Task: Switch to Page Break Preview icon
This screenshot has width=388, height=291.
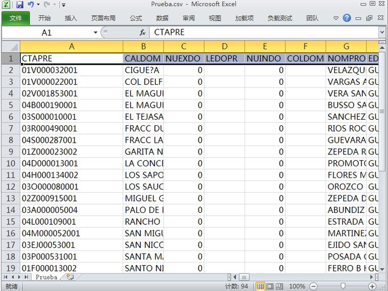Action: (x=279, y=287)
